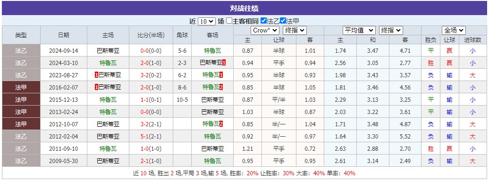The image size is (489, 180).
Task: Uncheck the 法乙 league filter
Action: click(x=263, y=21)
